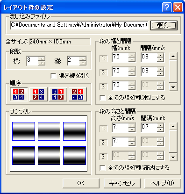This screenshot has height=194, width=185.
Task: Select order icon 1-2 over 3-4
Action: 19,94
